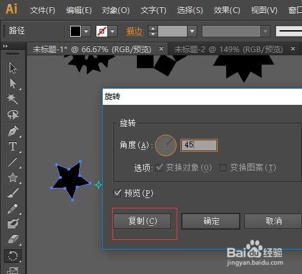Increase stroke weight with up stepper arrow

coord(153,28)
